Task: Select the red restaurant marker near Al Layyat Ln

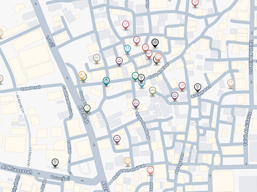Action: pos(182,86)
